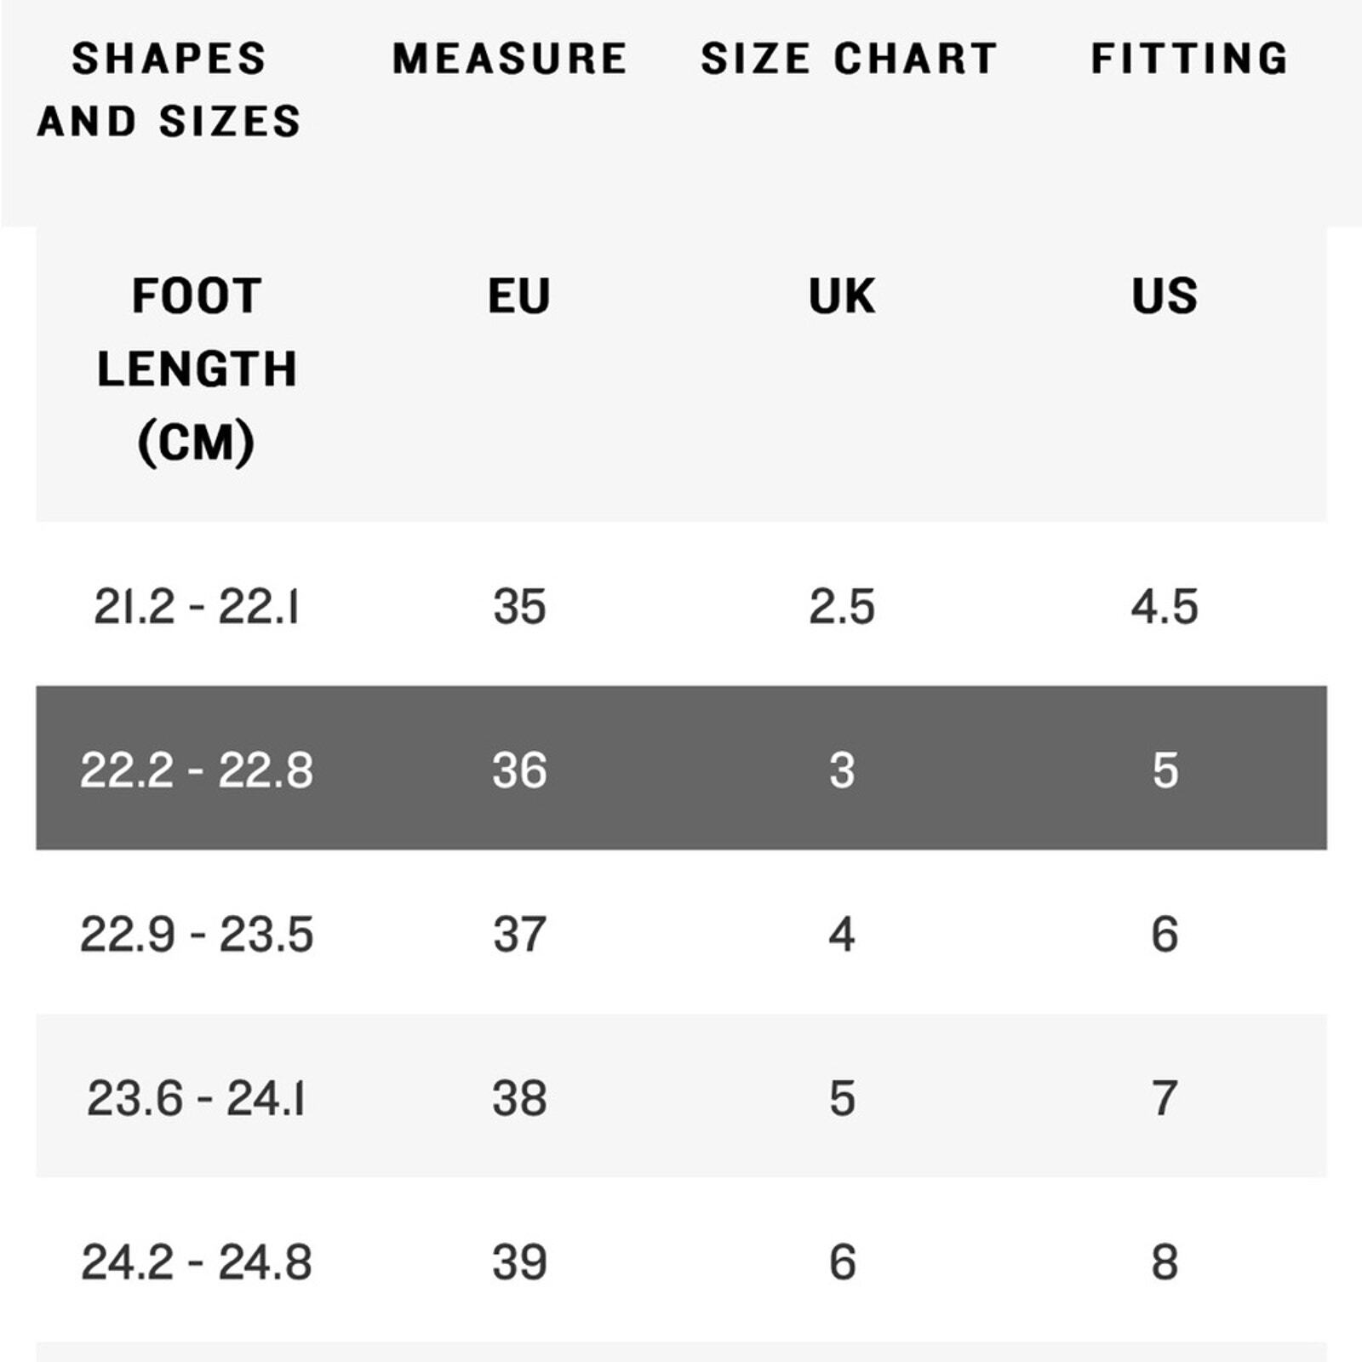Image resolution: width=1362 pixels, height=1362 pixels.
Task: Open the Shapes and Sizes tab
Action: [x=169, y=89]
